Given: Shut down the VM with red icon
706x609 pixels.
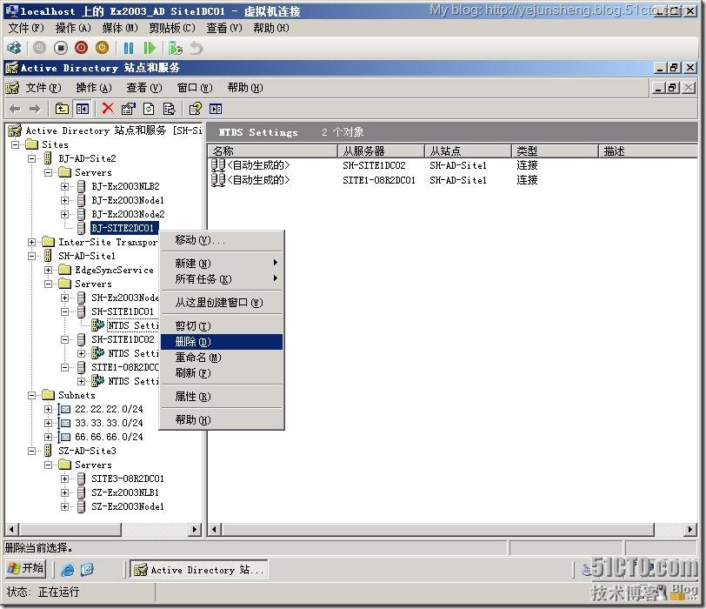Looking at the screenshot, I should coord(82,48).
